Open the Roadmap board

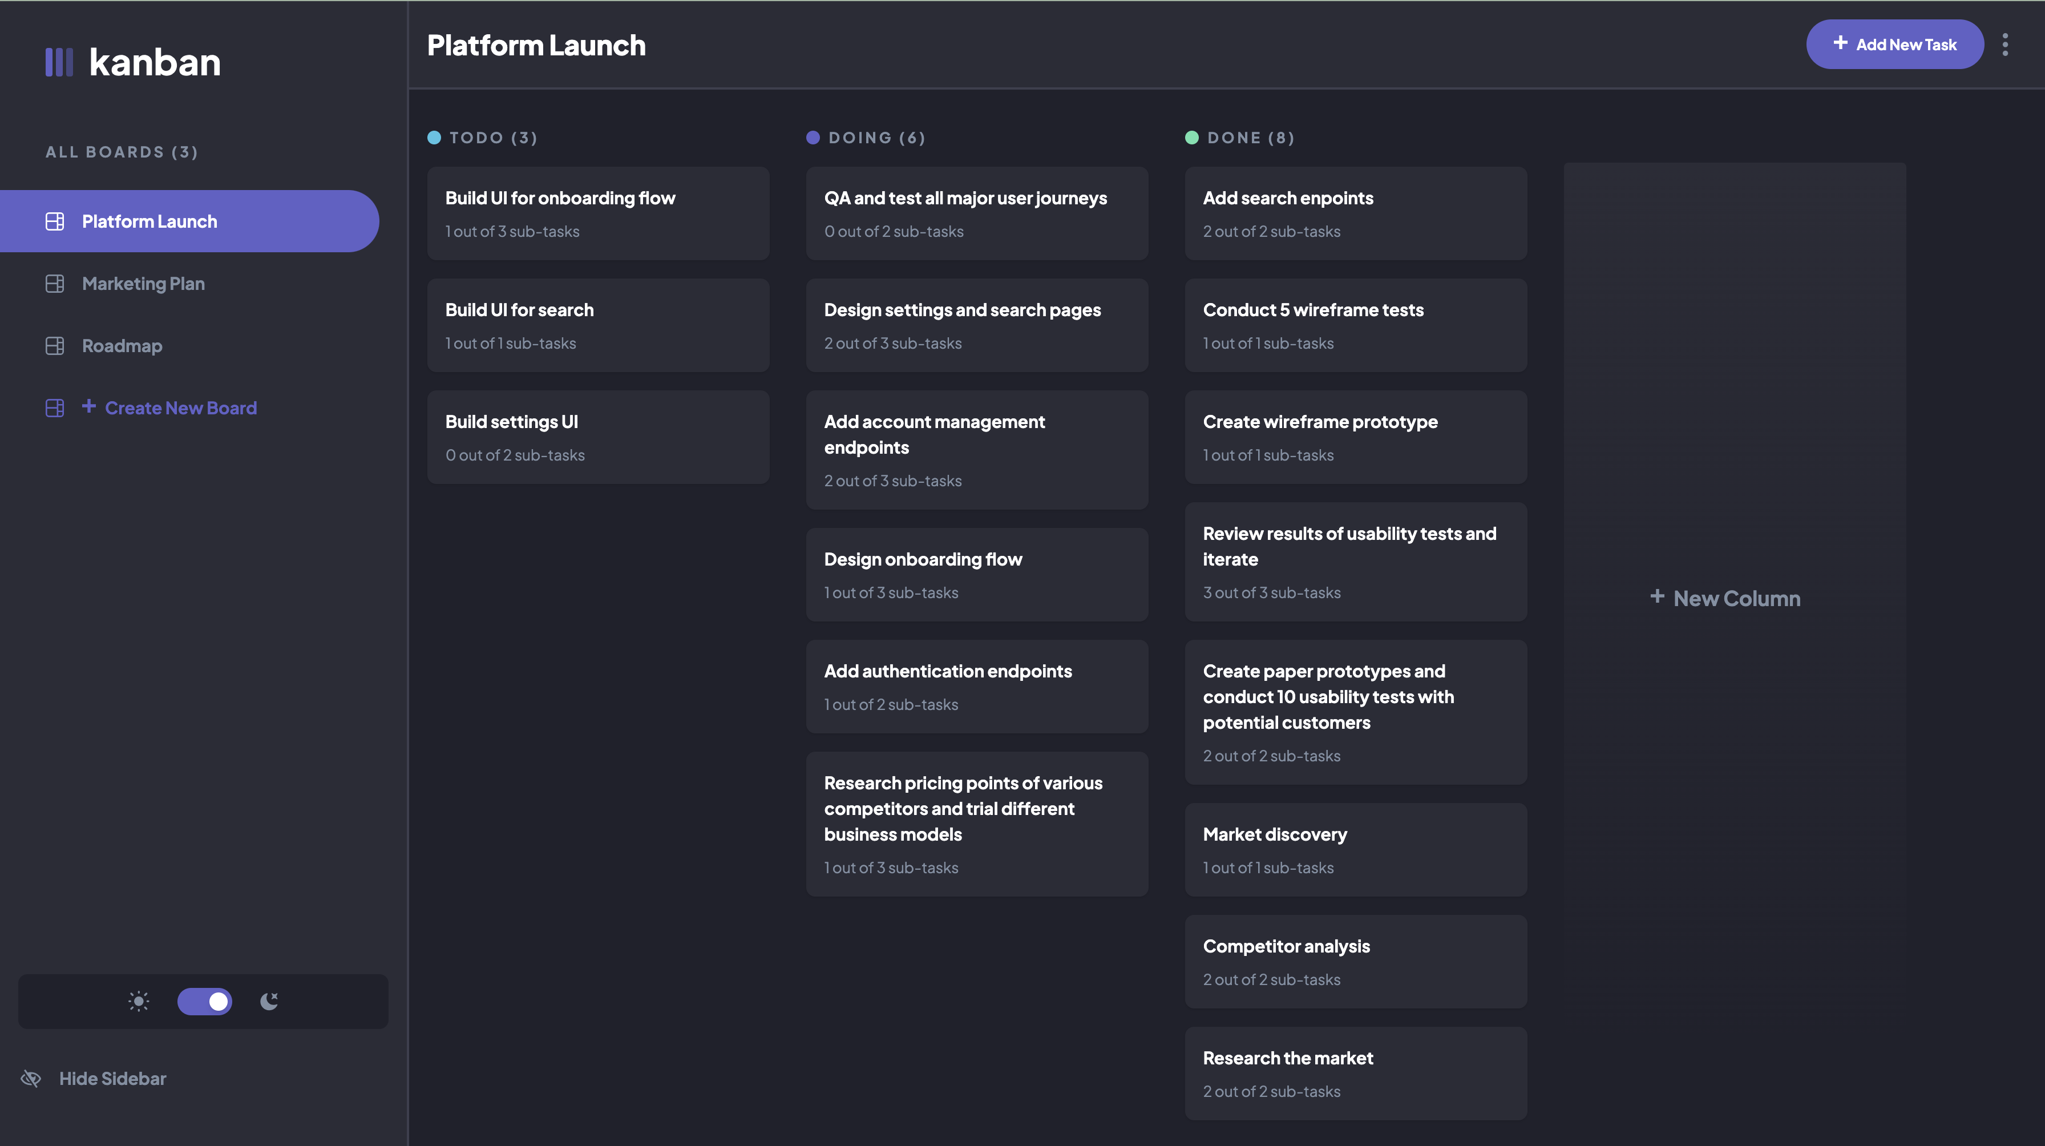(x=122, y=345)
